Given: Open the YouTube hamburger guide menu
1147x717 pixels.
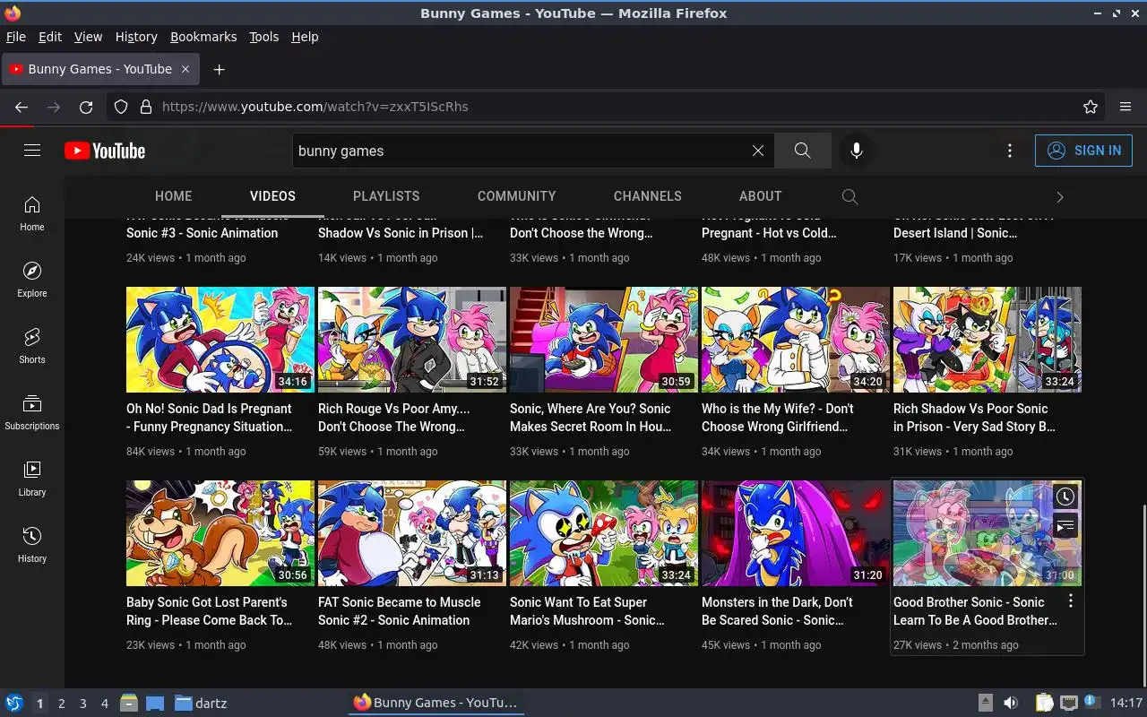Looking at the screenshot, I should coord(32,151).
